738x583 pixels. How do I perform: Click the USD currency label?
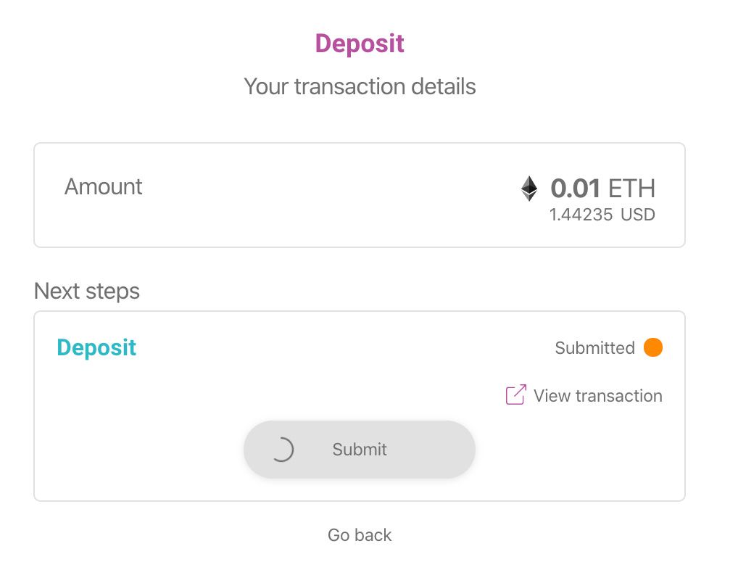638,215
